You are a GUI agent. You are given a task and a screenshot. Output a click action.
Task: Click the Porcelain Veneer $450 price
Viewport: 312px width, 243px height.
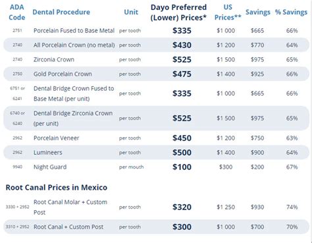[182, 138]
